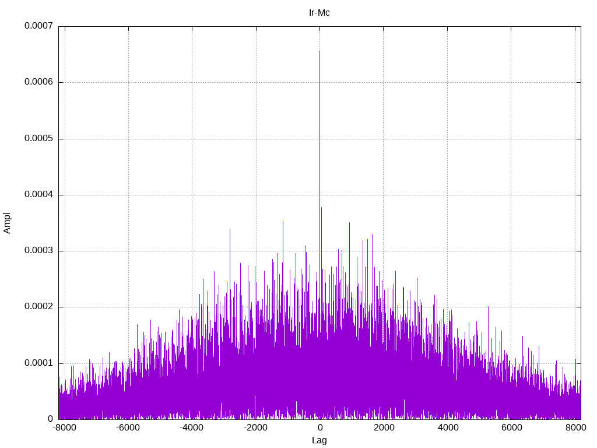Screen dimensions: 597x448
Task: Click the "Ampl" y-axis label
Action: (7, 223)
